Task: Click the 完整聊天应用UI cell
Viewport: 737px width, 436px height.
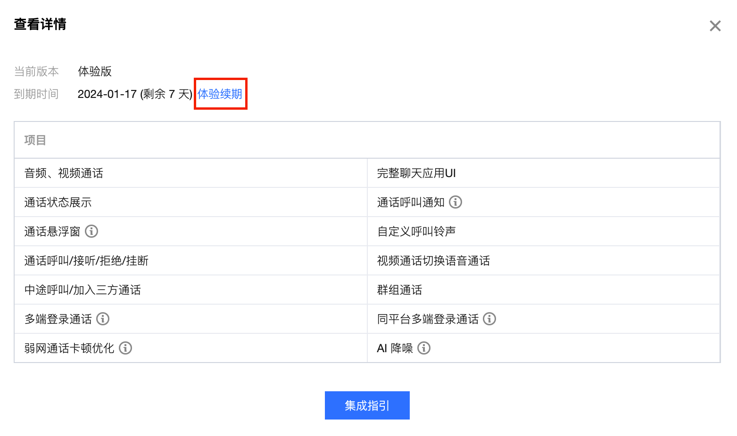Action: click(x=416, y=173)
